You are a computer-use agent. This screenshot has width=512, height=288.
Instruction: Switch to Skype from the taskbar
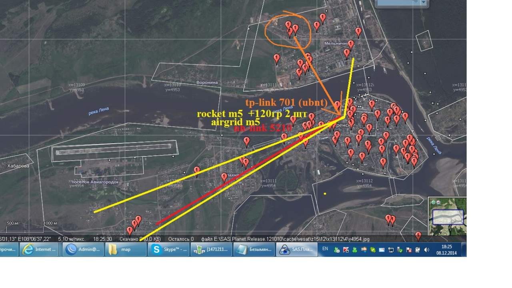click(x=168, y=250)
